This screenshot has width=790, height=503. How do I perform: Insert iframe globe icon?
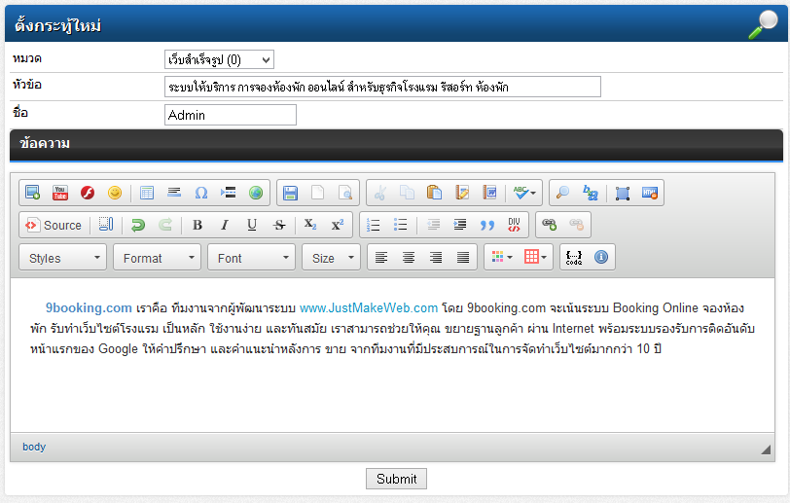coord(256,193)
